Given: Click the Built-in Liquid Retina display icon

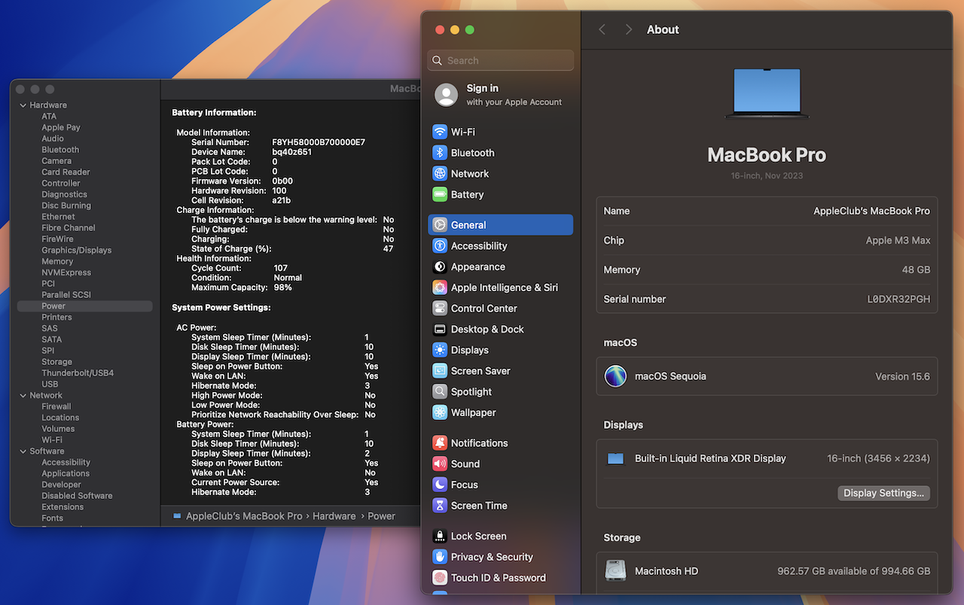Looking at the screenshot, I should coord(615,458).
